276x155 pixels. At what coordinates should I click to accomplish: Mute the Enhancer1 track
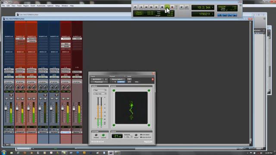[x=22, y=99]
